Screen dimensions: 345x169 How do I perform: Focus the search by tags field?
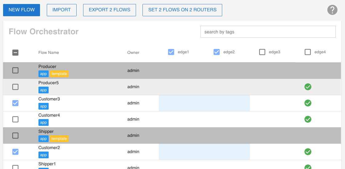[268, 32]
